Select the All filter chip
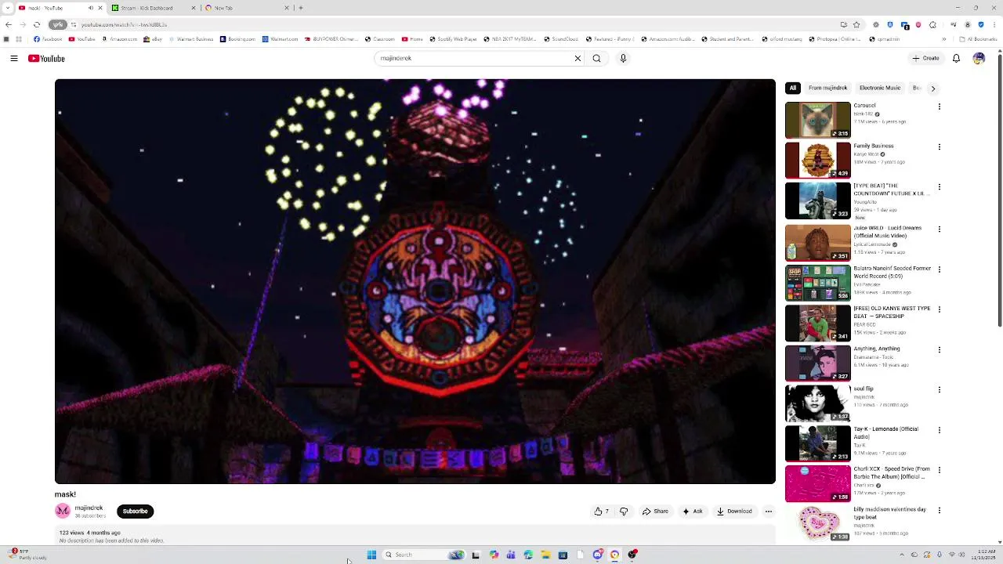 (x=793, y=88)
